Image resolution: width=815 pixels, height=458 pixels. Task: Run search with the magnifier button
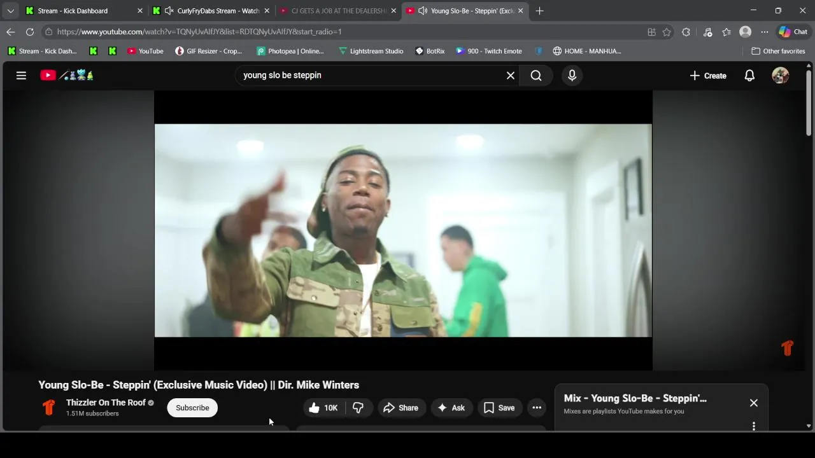[x=536, y=75]
